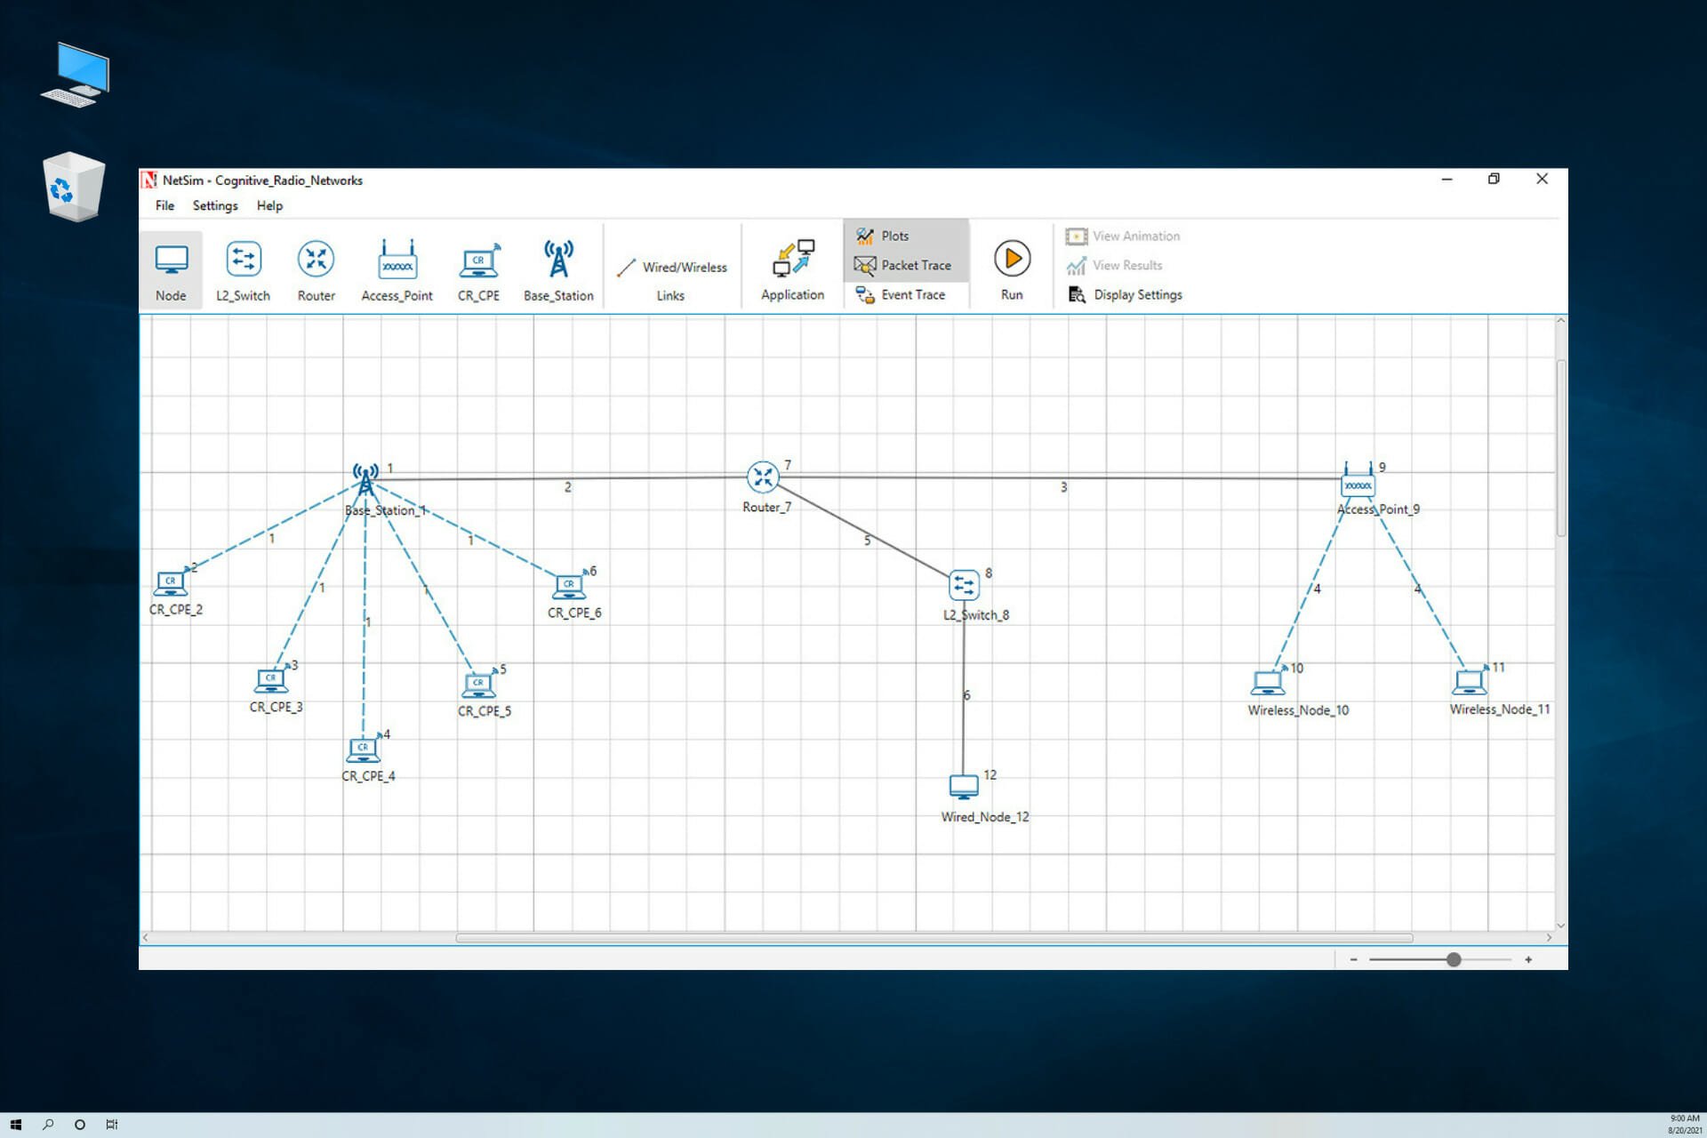Open Windows taskbar search
The image size is (1707, 1138).
(x=48, y=1125)
